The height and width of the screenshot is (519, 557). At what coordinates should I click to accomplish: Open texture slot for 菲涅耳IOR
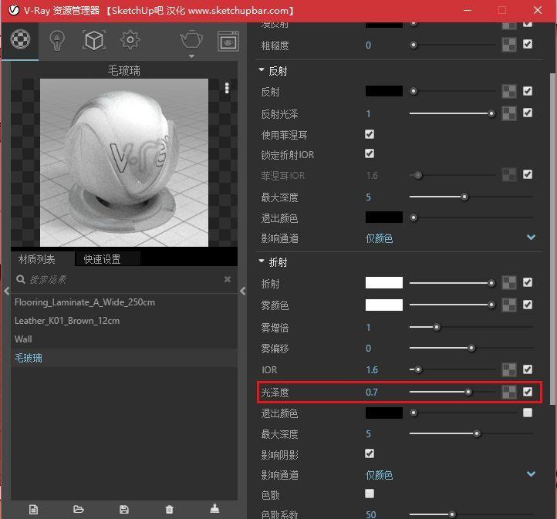point(508,174)
